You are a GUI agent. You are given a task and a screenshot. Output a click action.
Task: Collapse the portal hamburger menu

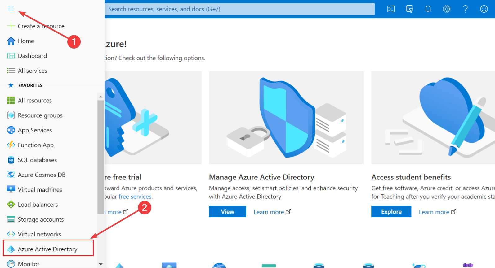coord(11,9)
